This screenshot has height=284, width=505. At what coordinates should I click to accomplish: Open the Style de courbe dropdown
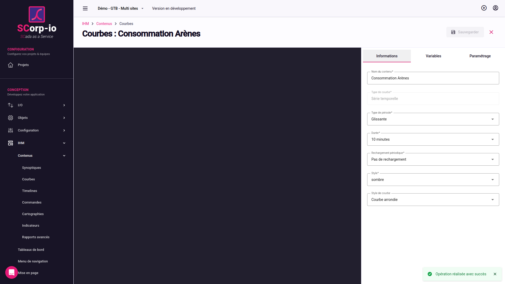coord(433,200)
